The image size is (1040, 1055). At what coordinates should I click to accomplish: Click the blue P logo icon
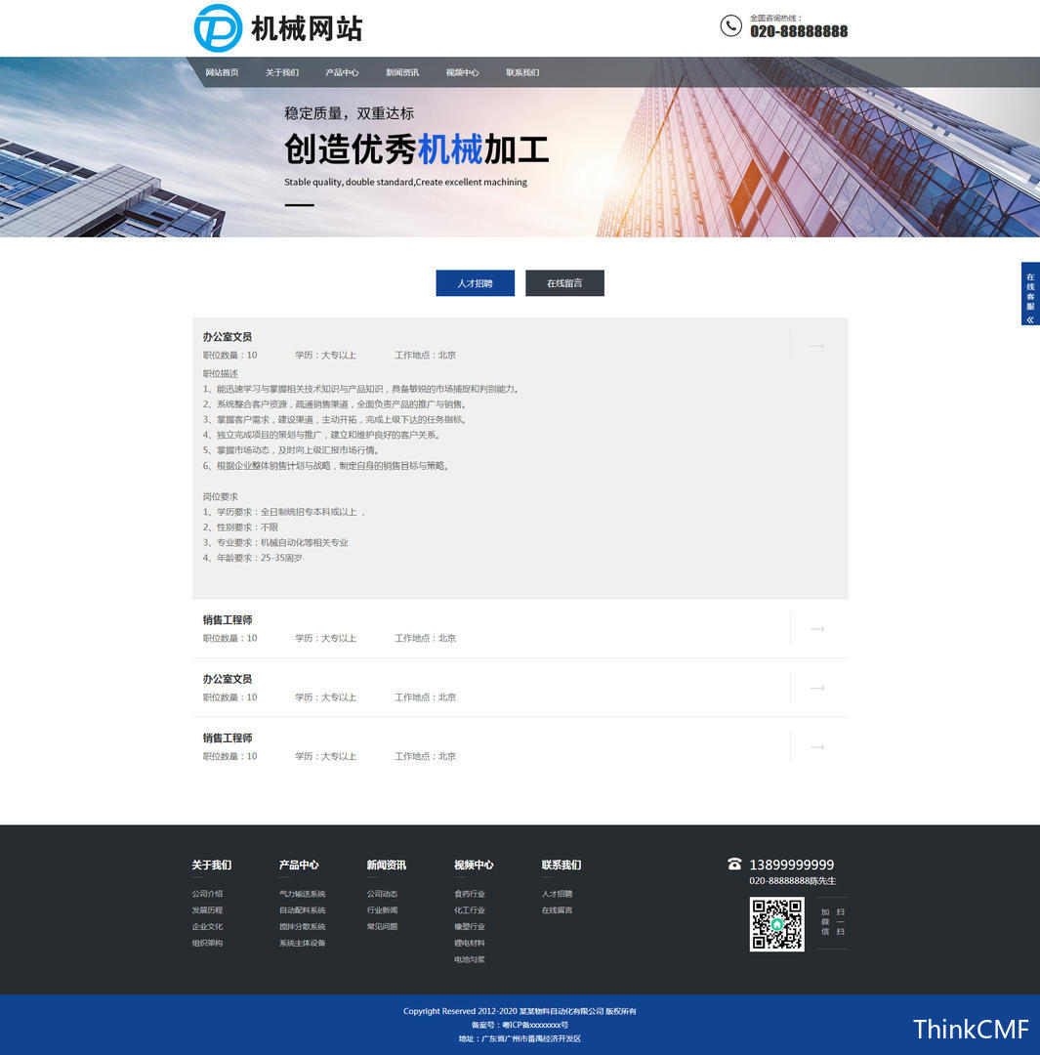coord(218,28)
